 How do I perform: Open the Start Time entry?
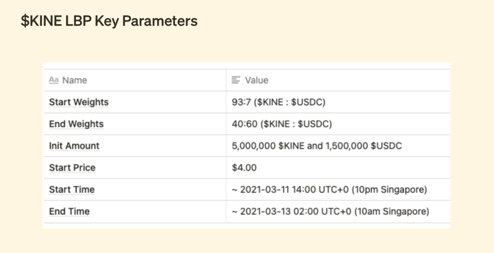[72, 189]
